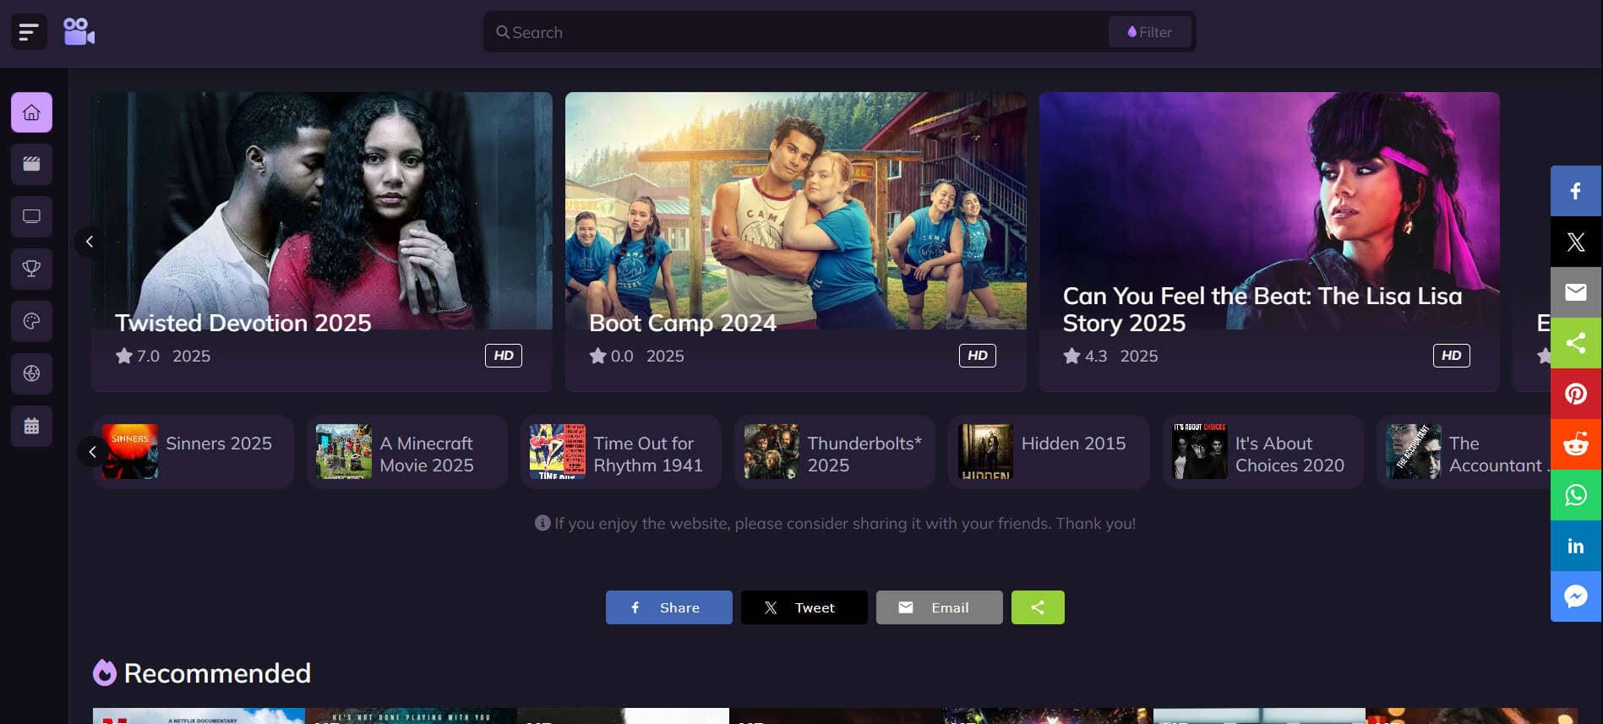The image size is (1603, 724).
Task: Open Time Out for Rhythm poster thumbnail
Action: pos(558,451)
